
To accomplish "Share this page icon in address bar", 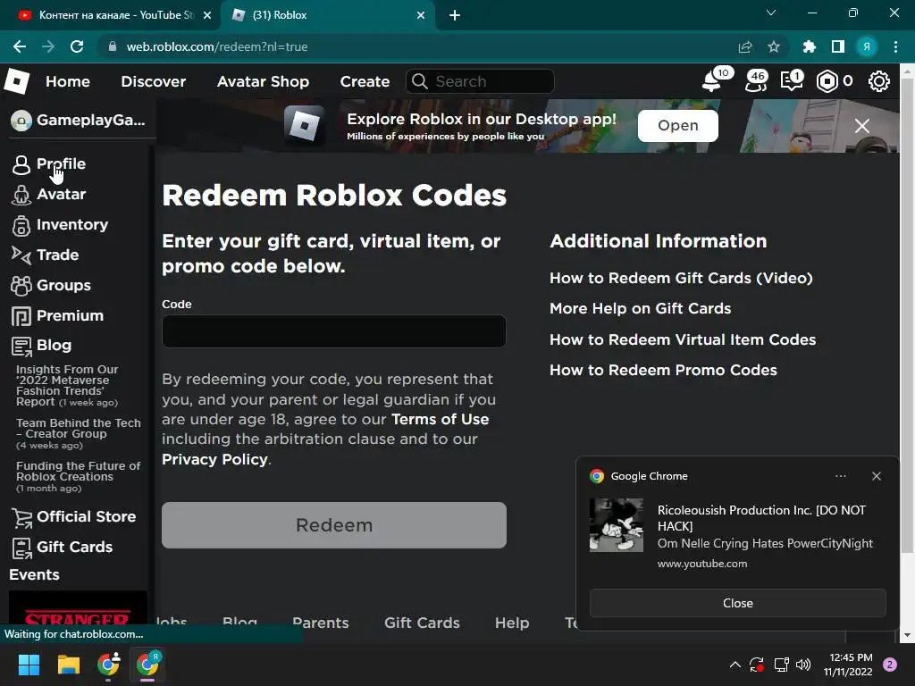I will pyautogui.click(x=745, y=46).
